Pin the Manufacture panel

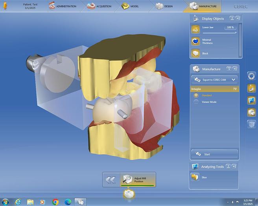click(229, 69)
